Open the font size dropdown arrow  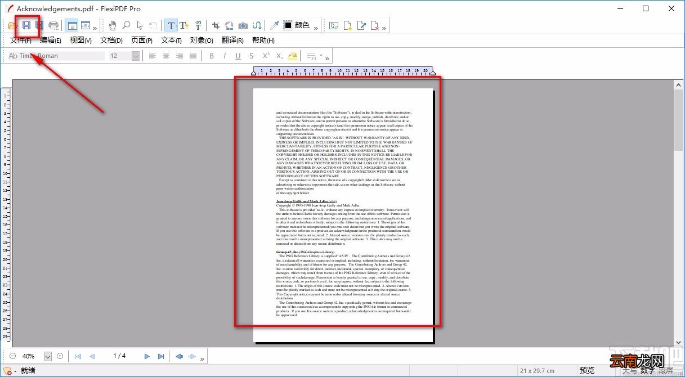click(136, 56)
